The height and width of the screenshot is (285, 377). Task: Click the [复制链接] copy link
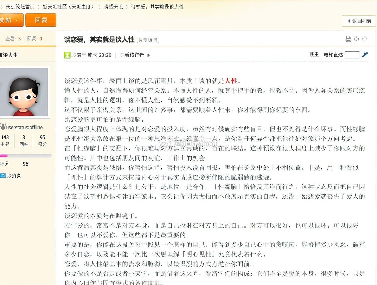point(148,40)
